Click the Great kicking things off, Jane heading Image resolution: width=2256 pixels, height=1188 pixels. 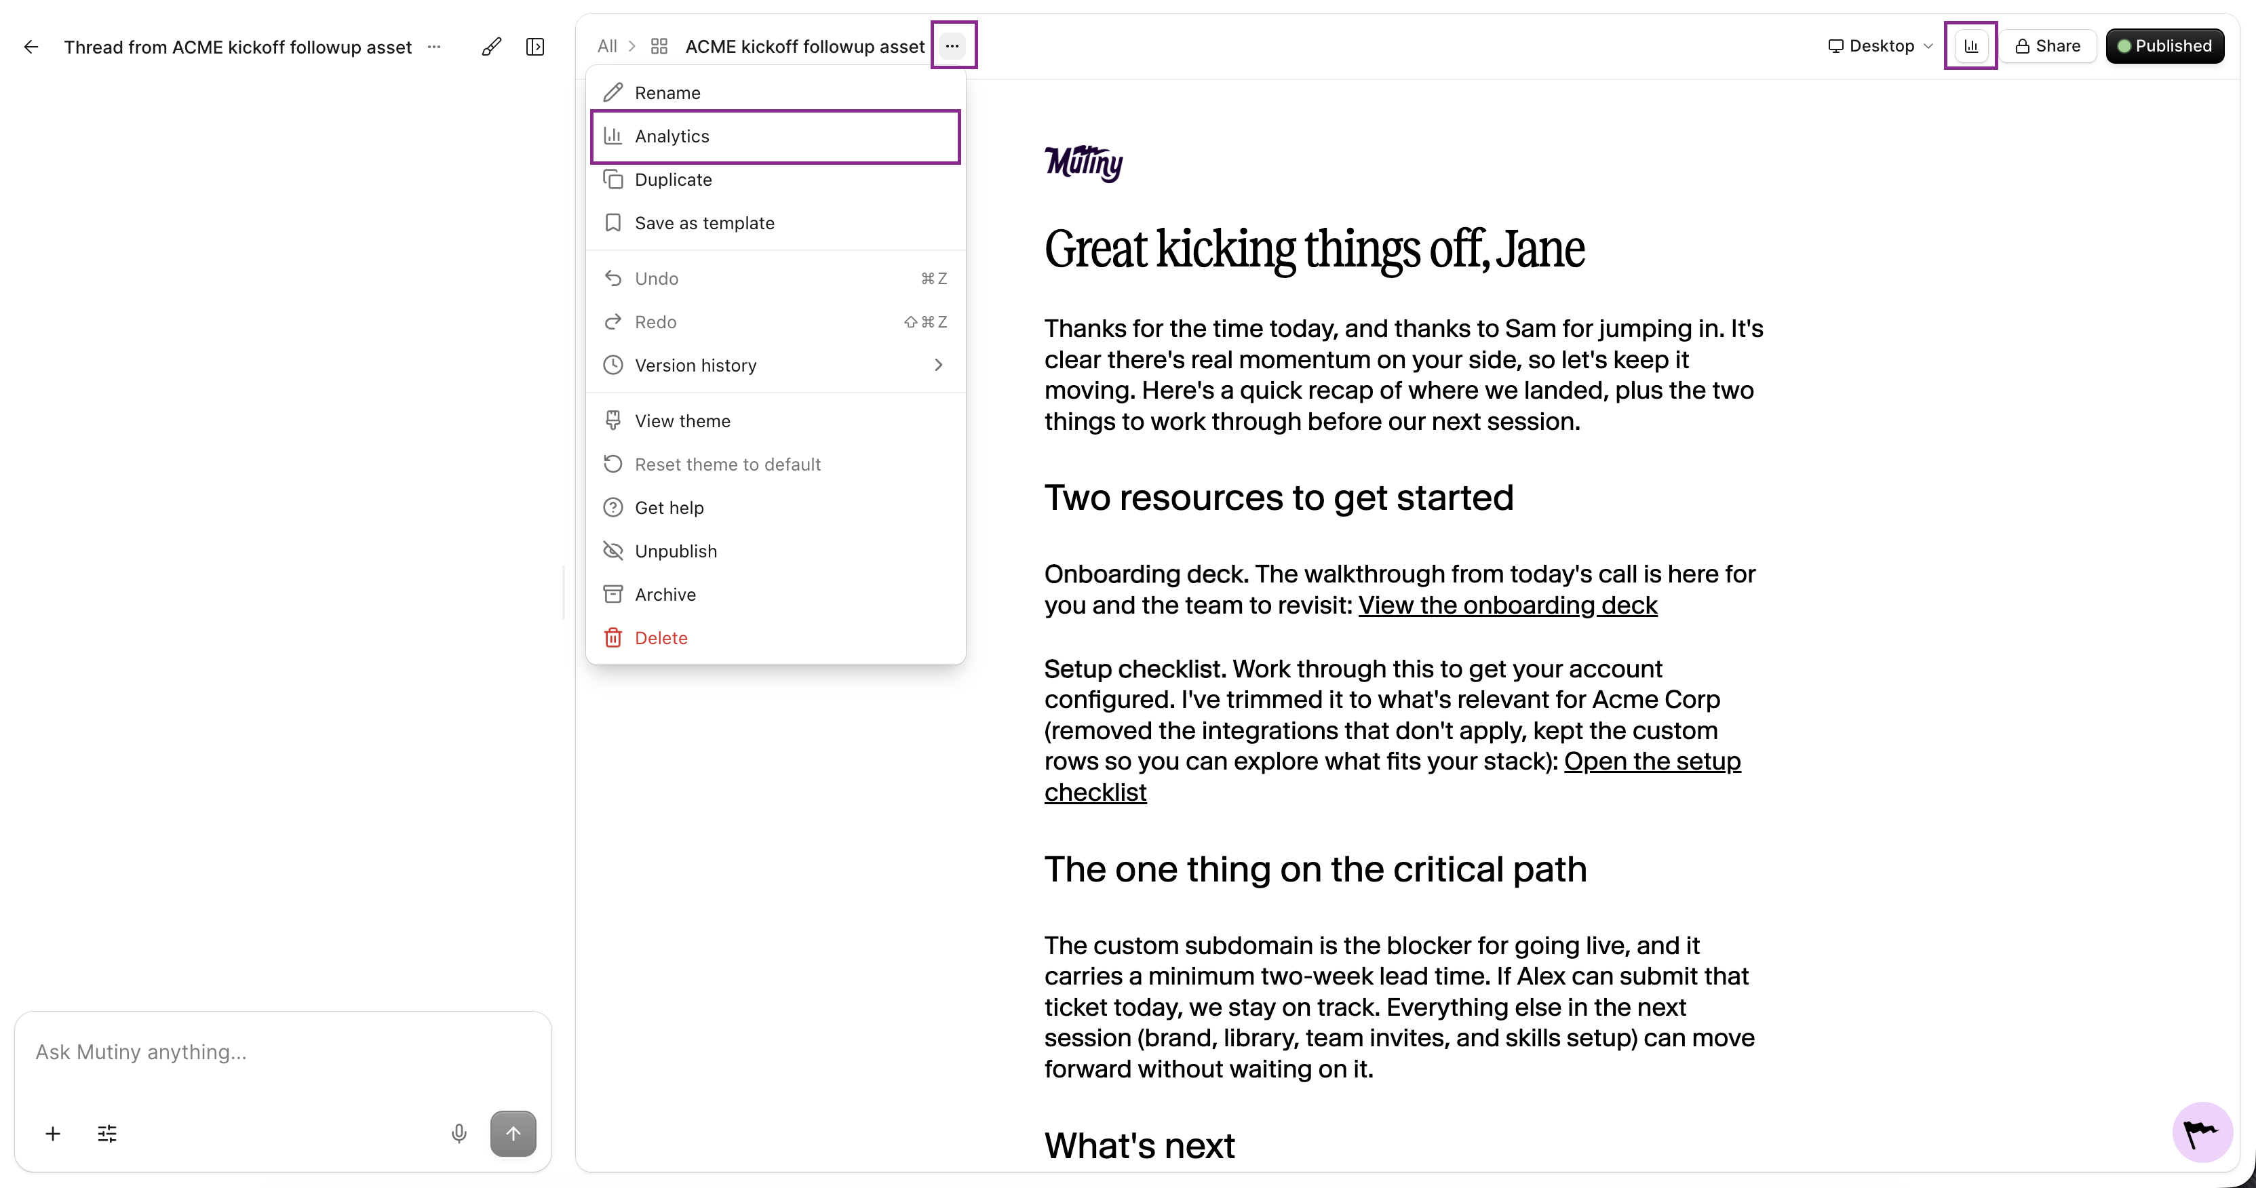pos(1315,249)
